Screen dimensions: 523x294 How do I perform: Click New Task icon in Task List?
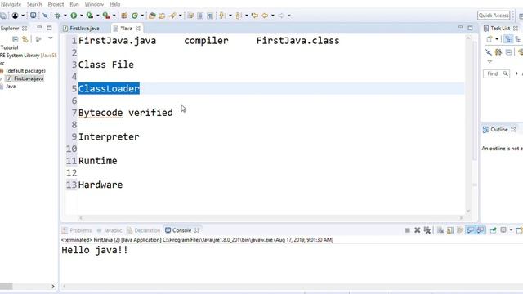(x=489, y=39)
